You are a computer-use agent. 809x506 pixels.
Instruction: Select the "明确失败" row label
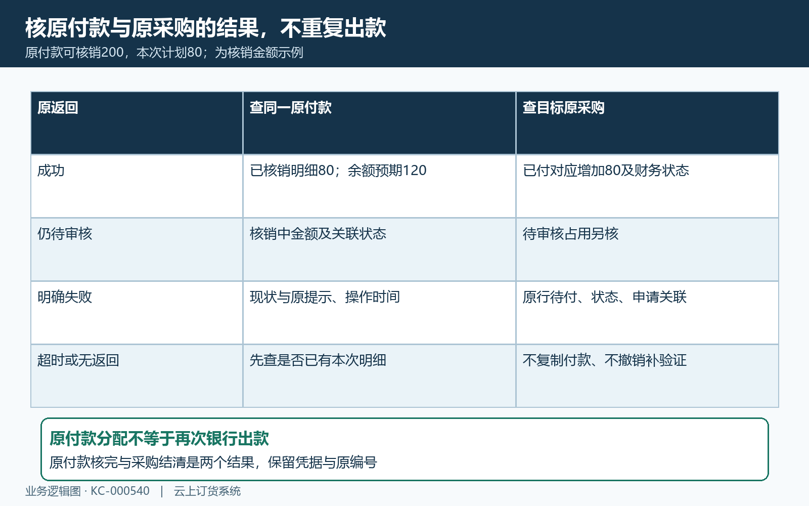[x=65, y=297]
